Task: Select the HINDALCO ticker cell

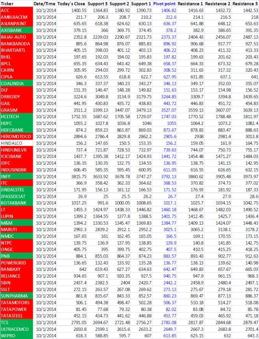Action: point(17,143)
